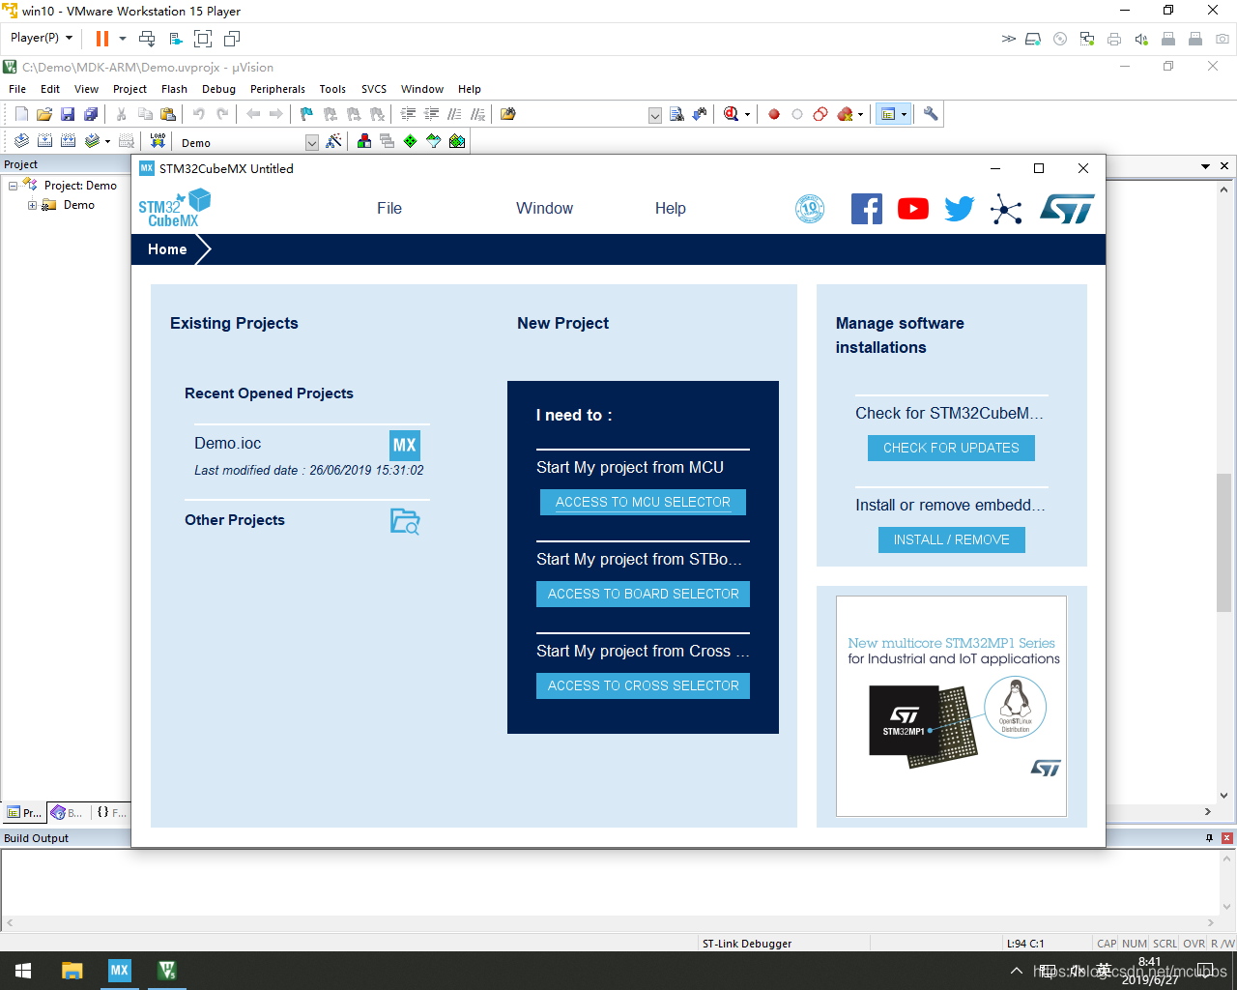1237x990 pixels.
Task: Open the find combo box dropdown in µVision
Action: 655,115
